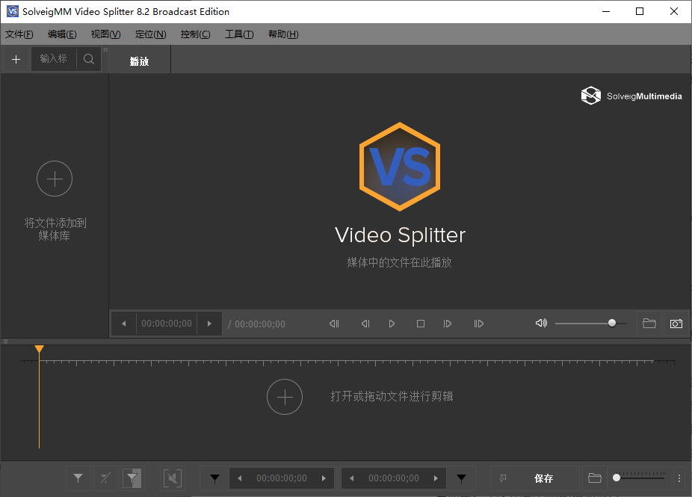
Task: Collapse the media library panel with chevron
Action: coord(105,50)
